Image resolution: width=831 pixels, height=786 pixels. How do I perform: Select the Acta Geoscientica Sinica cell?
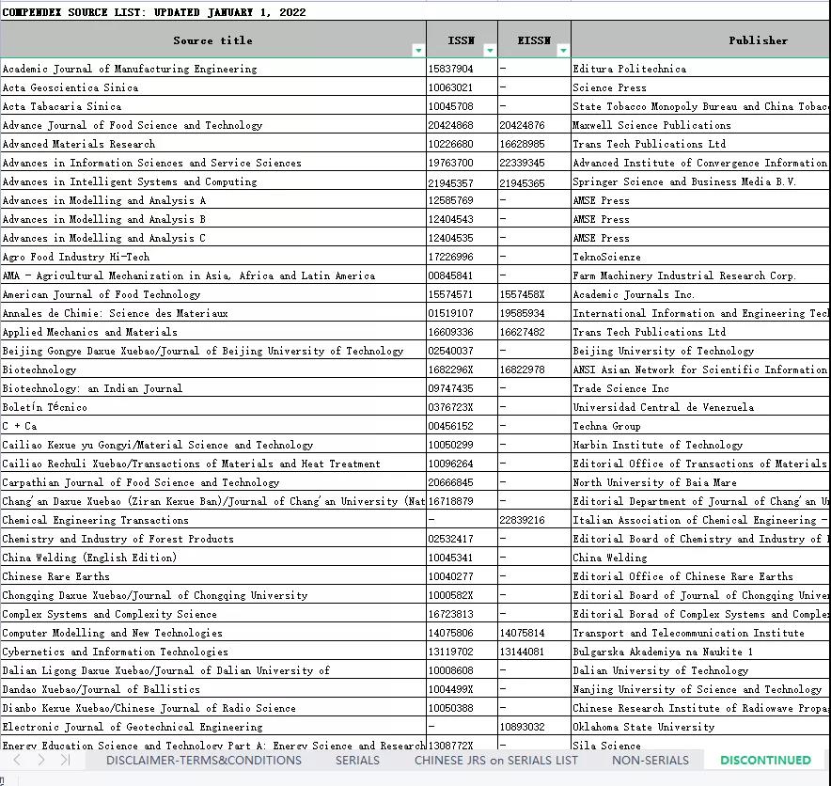click(x=213, y=87)
